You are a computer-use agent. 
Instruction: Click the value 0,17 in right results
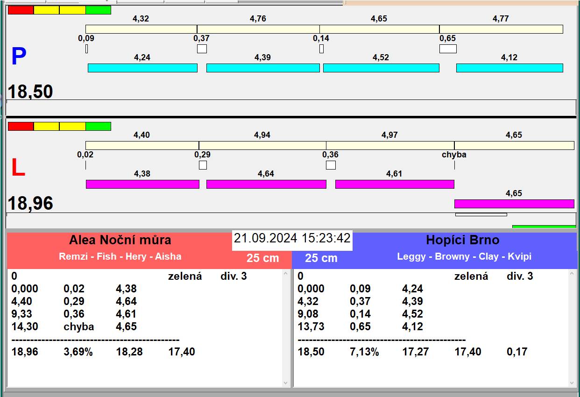[x=517, y=352]
